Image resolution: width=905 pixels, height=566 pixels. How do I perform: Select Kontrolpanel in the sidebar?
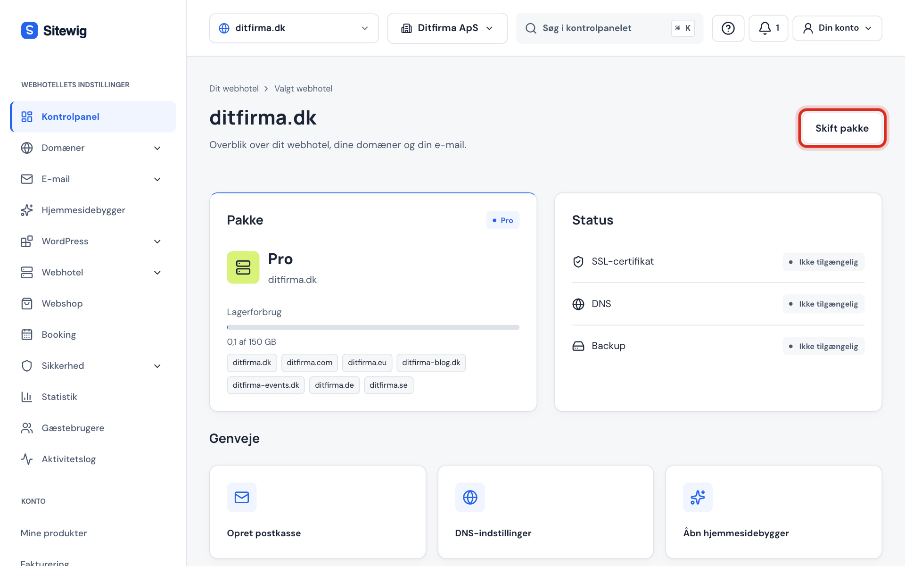(93, 117)
